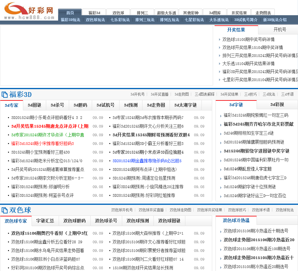Image resolution: width=298 pixels, height=271 pixels.
Task: Select the 3d图谜 tab
Action: [x=34, y=105]
